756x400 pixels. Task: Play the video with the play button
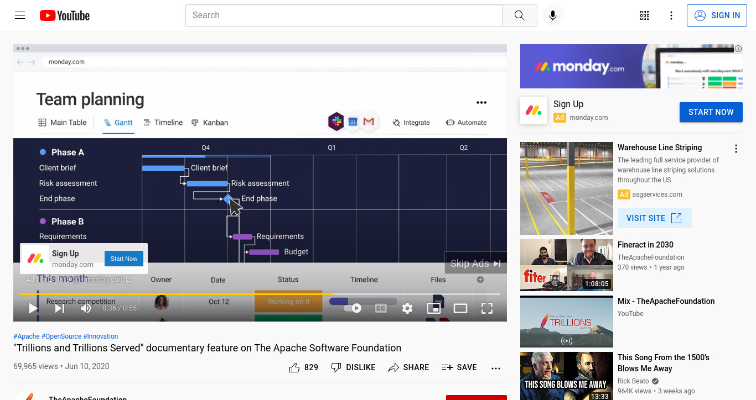[33, 308]
